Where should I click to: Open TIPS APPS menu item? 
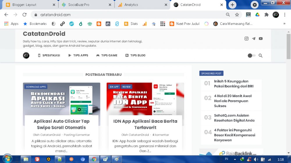(78, 55)
